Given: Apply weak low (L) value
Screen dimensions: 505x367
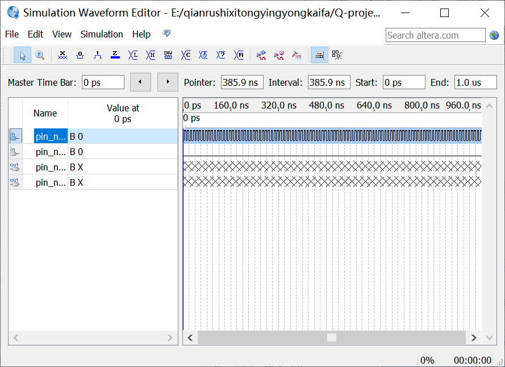Looking at the screenshot, I should point(133,55).
